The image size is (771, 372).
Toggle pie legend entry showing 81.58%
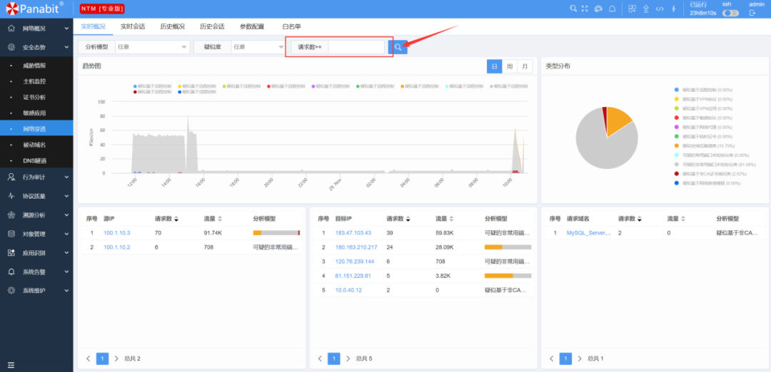715,165
